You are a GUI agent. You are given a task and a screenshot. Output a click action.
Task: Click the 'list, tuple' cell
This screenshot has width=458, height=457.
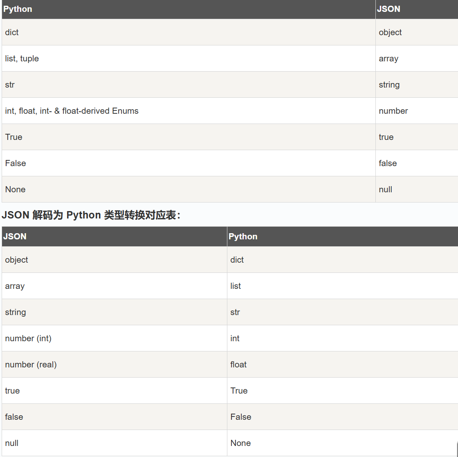point(22,59)
